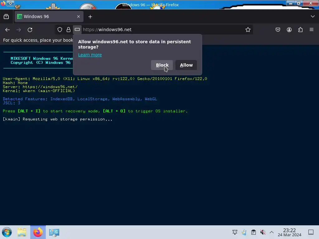Open a new tab with the plus button
Screen dimensions: 319x239
[90, 17]
